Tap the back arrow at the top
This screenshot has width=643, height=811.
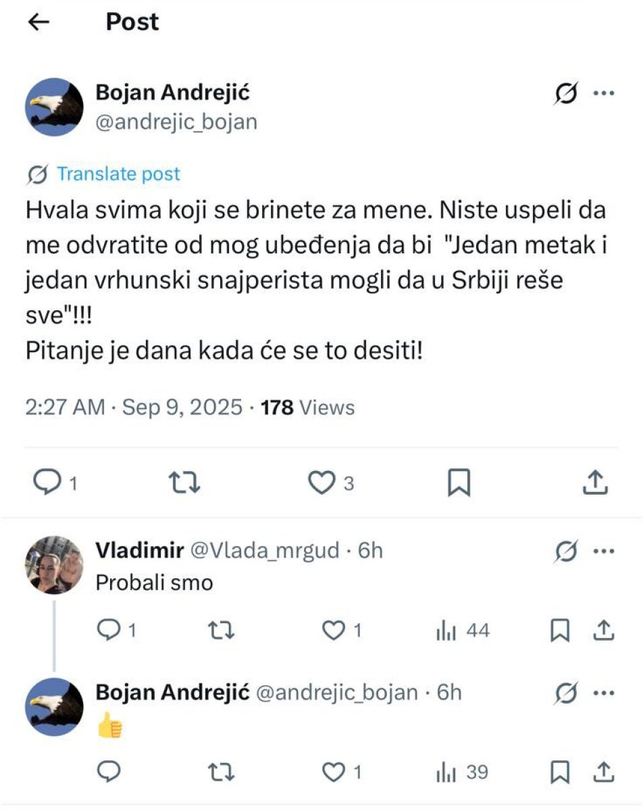[x=39, y=22]
